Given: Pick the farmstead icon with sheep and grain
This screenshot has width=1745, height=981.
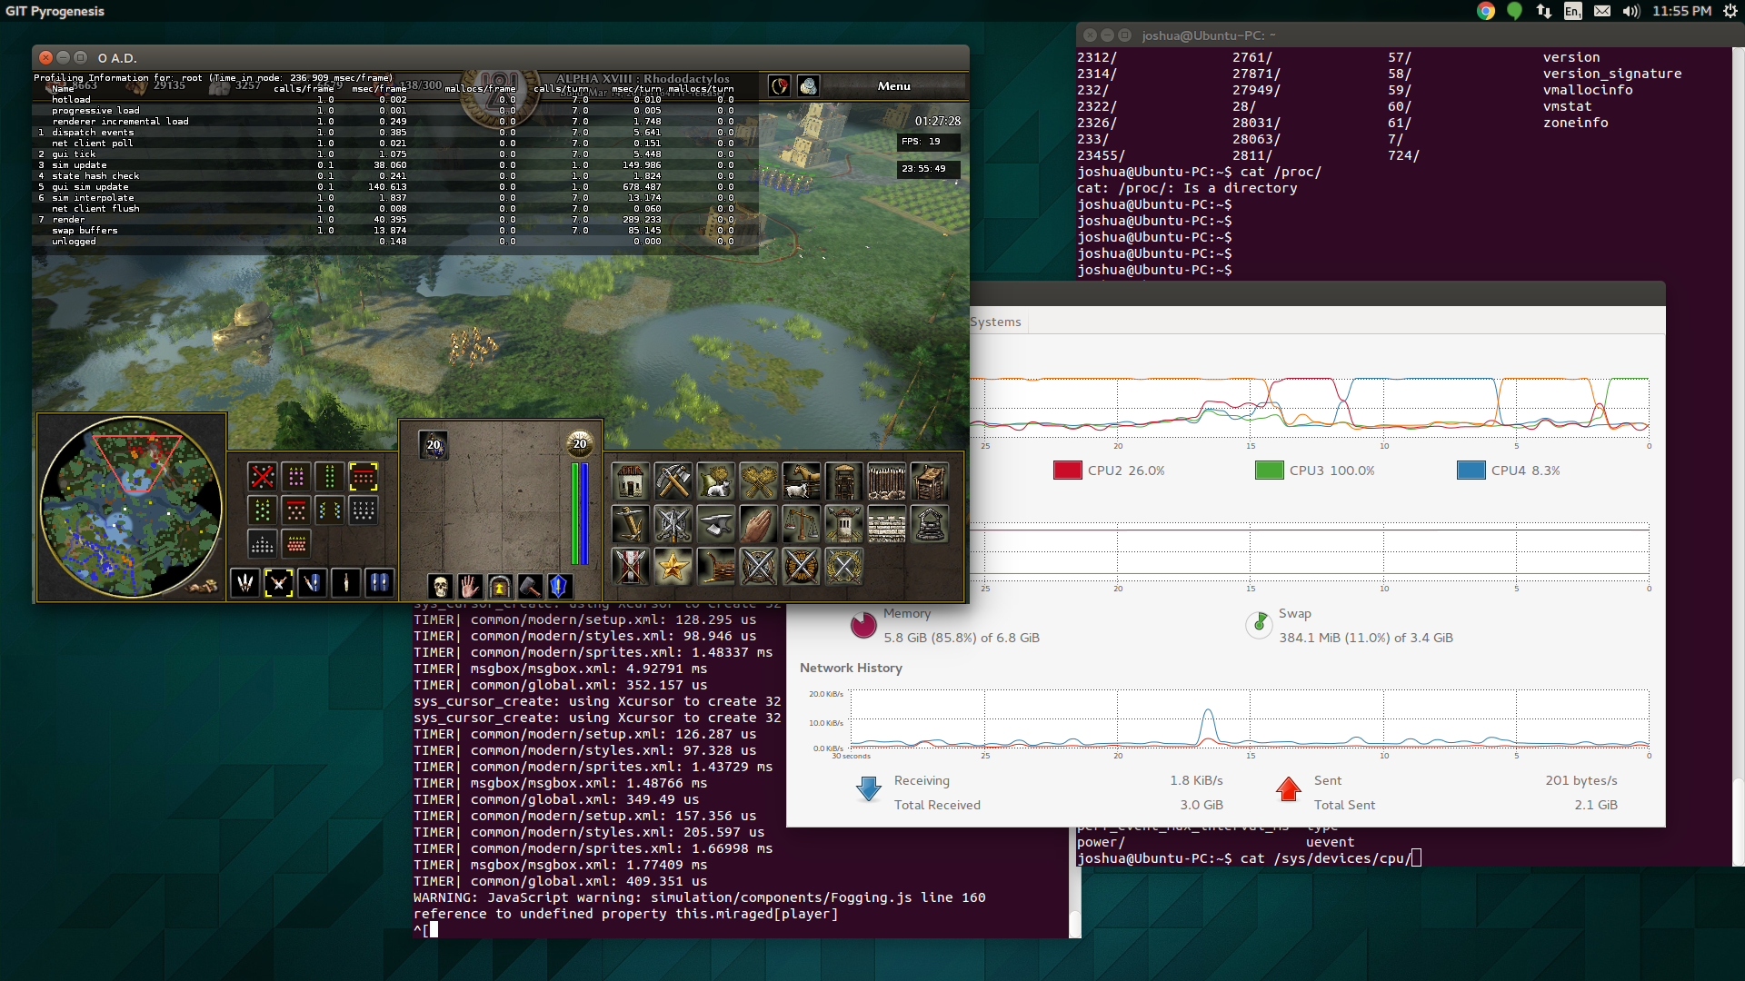Looking at the screenshot, I should [x=716, y=481].
